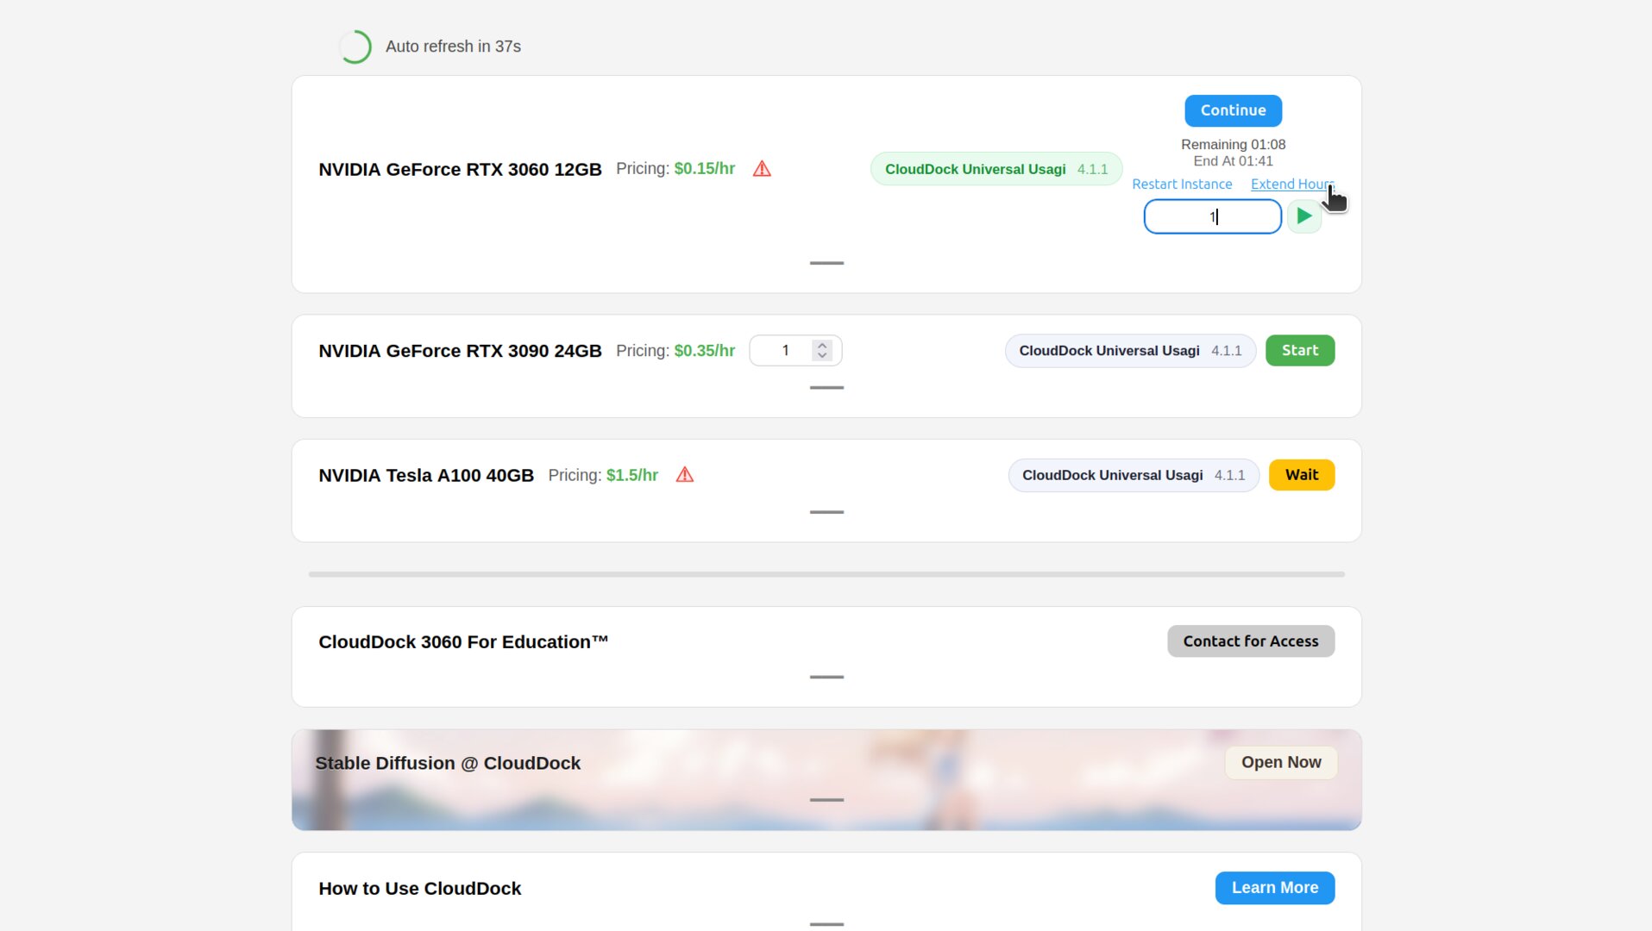Screen dimensions: 1652x931
Task: Click the Continue button
Action: [x=1232, y=110]
